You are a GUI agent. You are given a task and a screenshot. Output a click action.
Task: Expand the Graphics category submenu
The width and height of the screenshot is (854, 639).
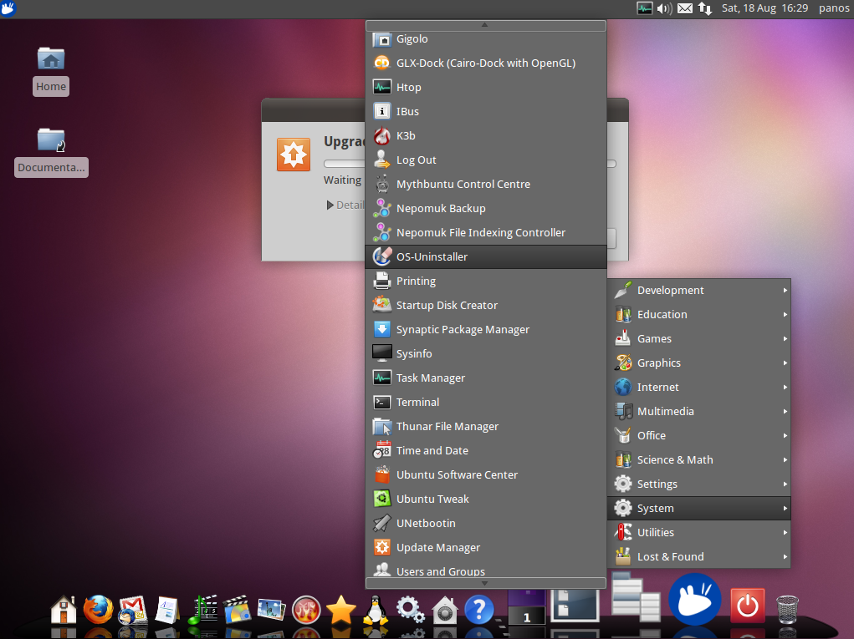click(699, 363)
